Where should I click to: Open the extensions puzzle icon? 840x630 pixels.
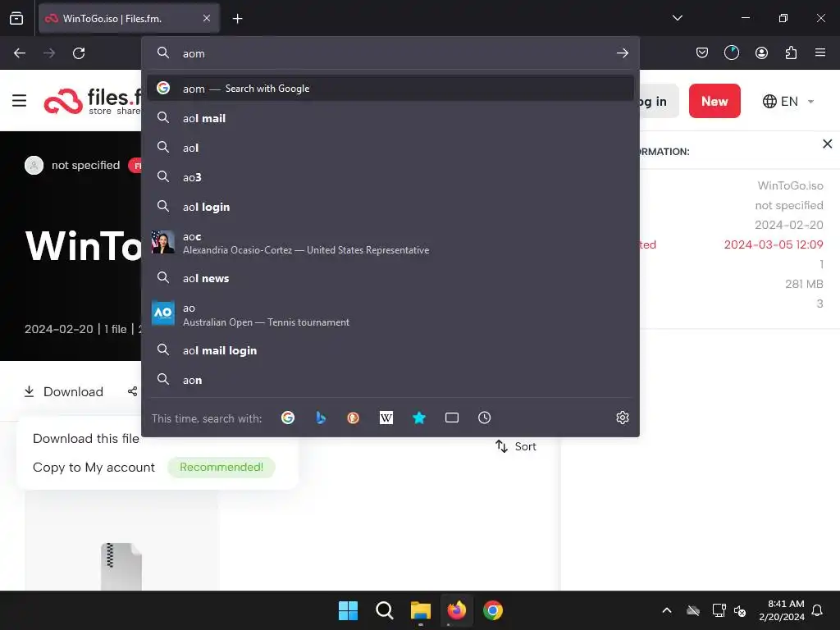(x=791, y=52)
